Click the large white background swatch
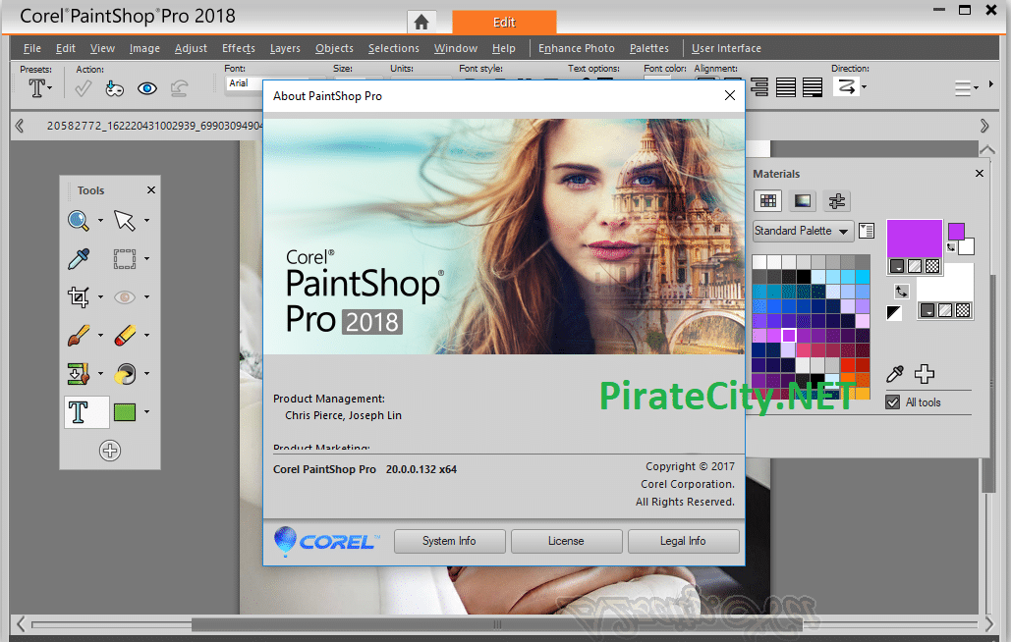1011x642 pixels. click(944, 282)
